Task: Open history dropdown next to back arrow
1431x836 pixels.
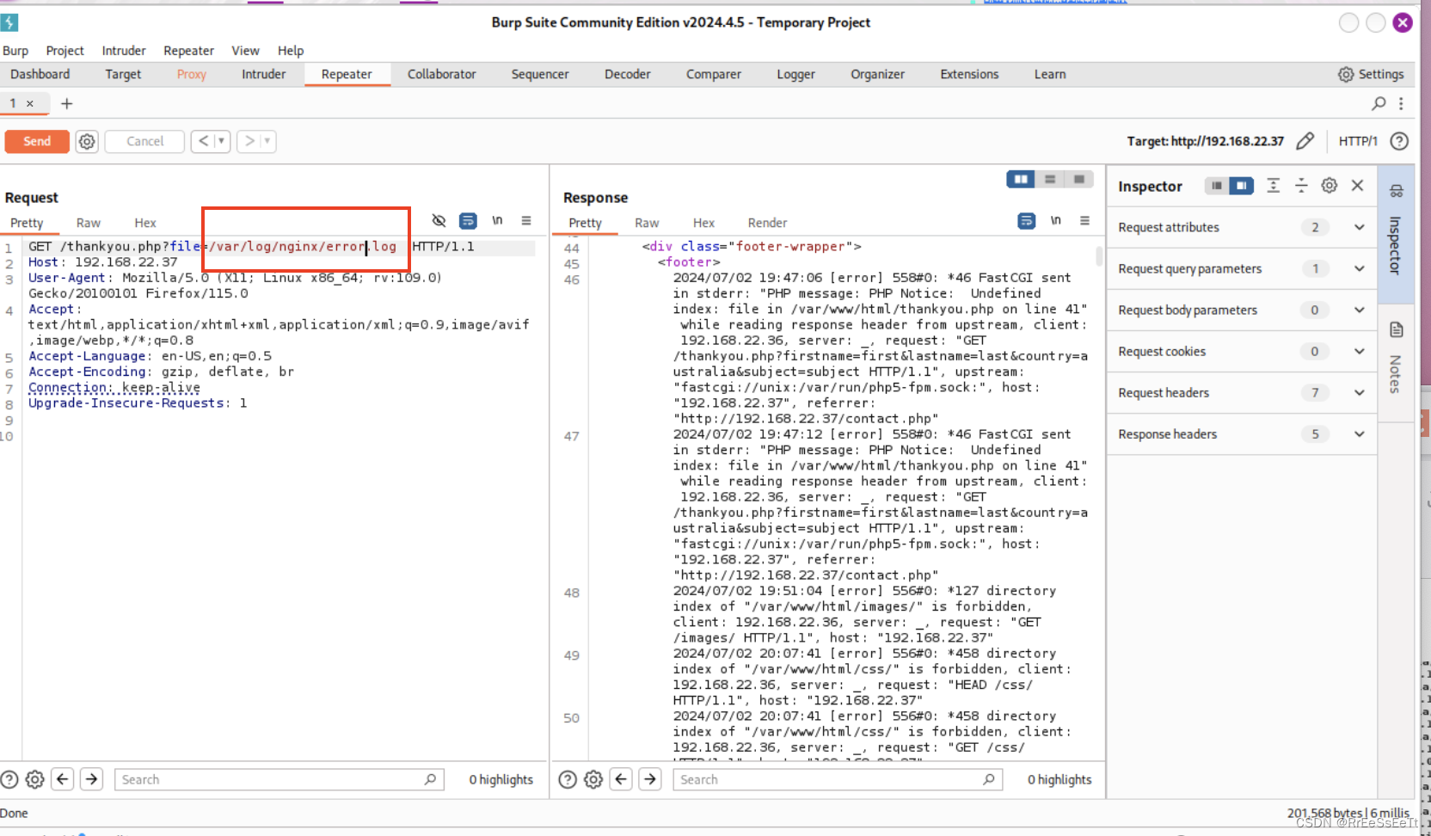Action: coord(222,141)
